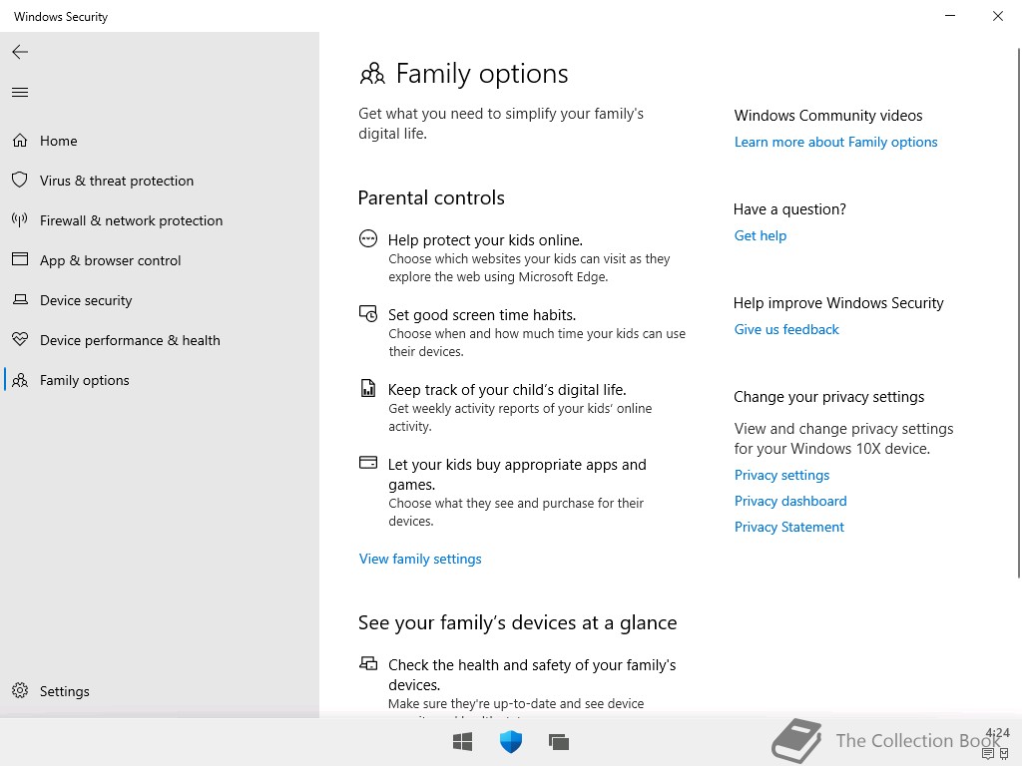Click 'Change your privacy settings' heading

coord(828,397)
